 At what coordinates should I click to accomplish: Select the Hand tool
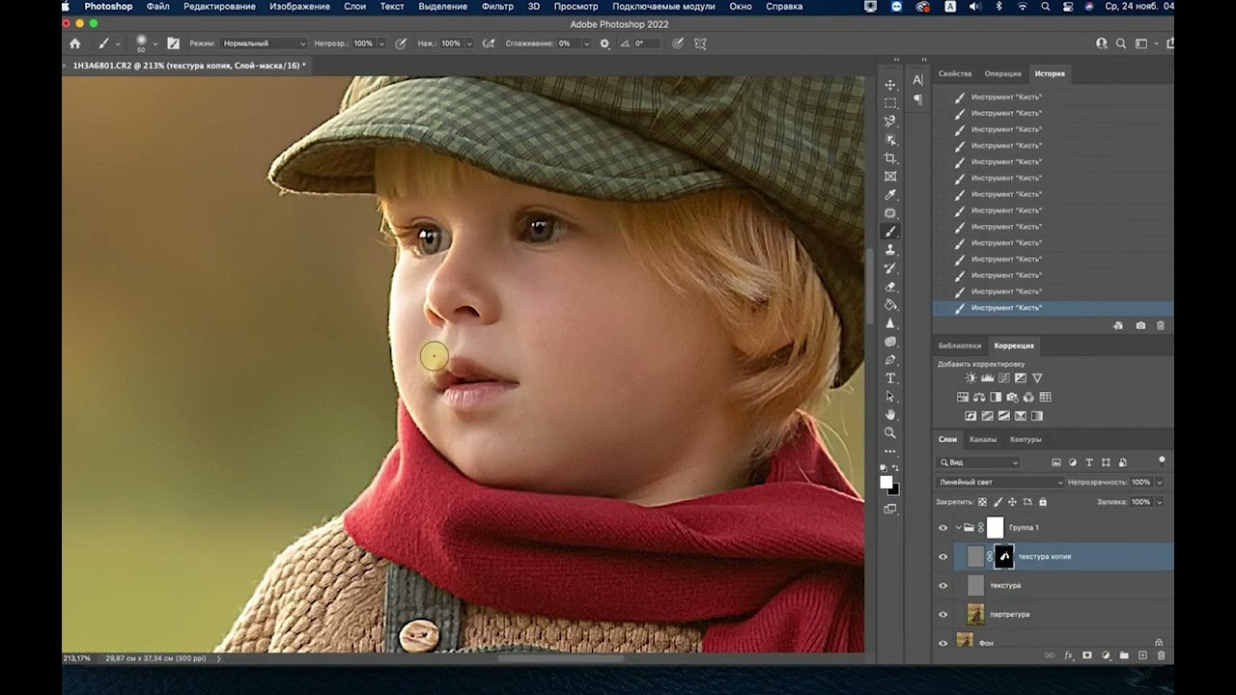(x=890, y=415)
